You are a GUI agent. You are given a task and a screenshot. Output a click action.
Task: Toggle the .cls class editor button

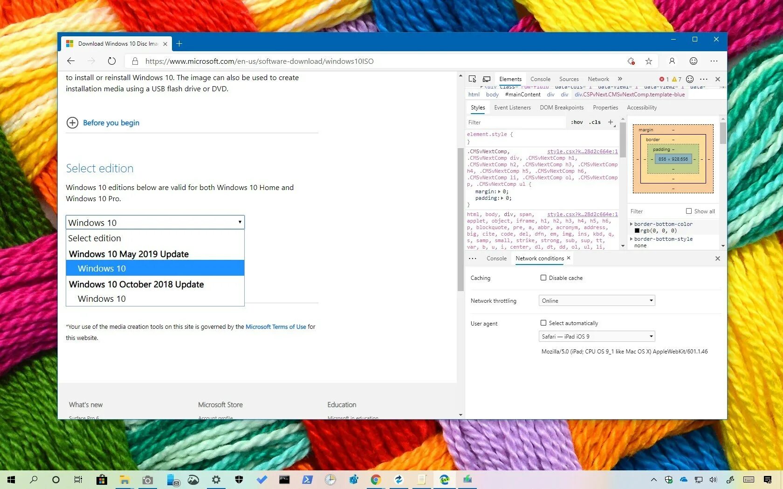coord(595,122)
